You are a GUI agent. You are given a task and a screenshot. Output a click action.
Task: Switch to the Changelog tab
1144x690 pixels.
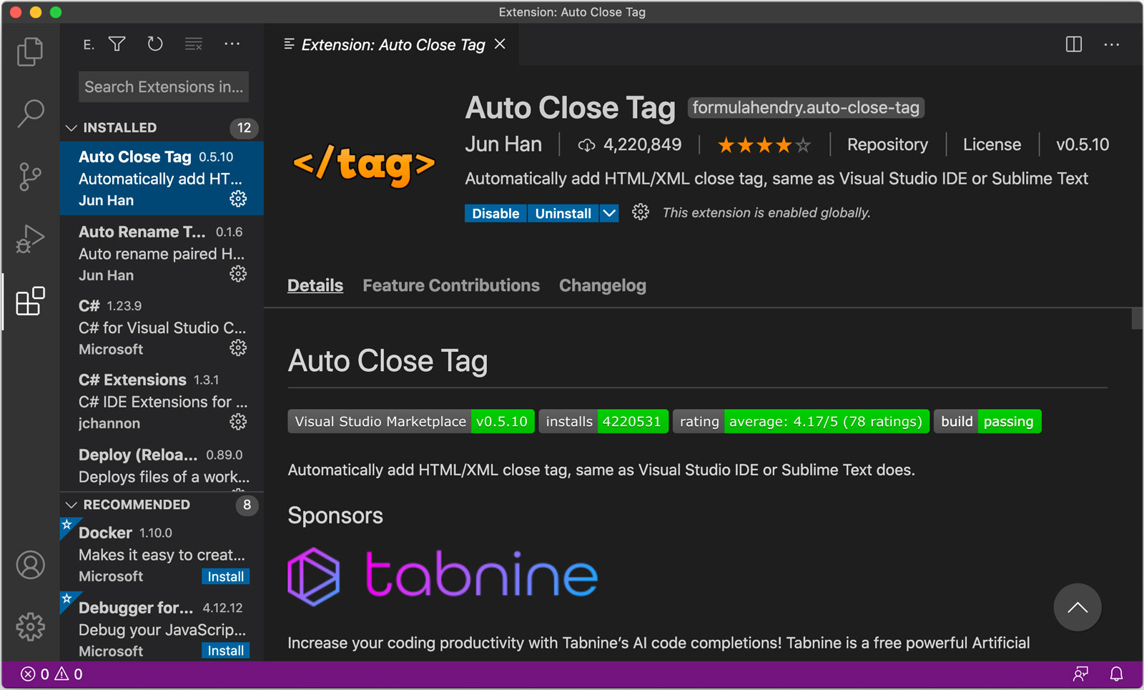coord(602,286)
